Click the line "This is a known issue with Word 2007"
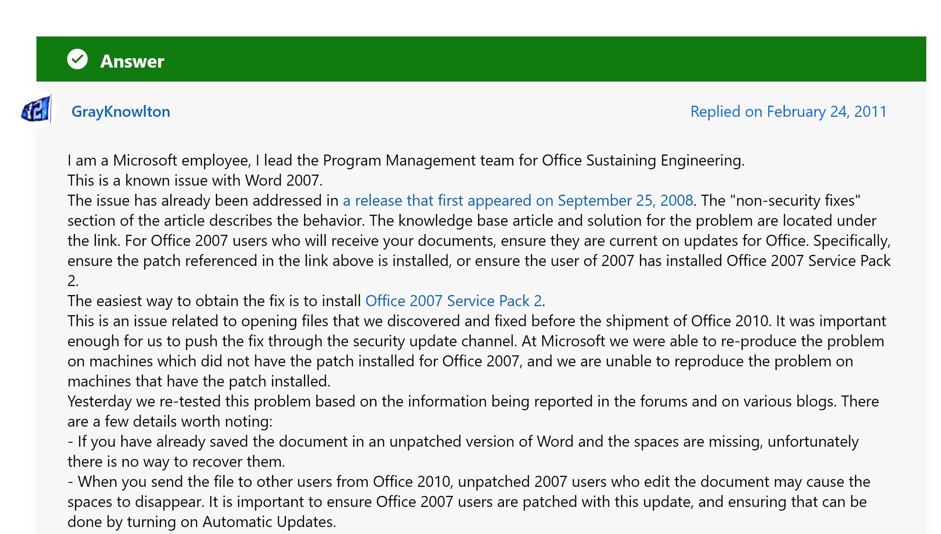 195,181
